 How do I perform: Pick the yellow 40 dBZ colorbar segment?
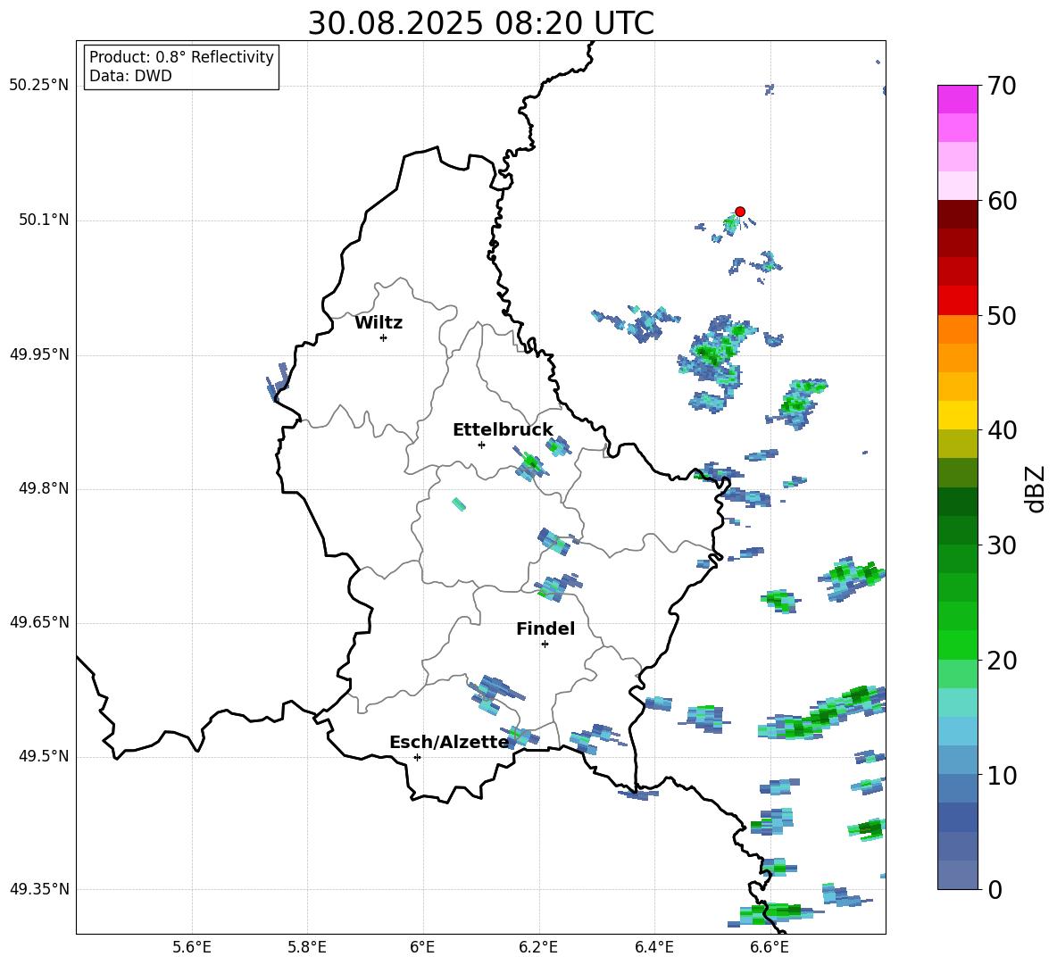(958, 415)
